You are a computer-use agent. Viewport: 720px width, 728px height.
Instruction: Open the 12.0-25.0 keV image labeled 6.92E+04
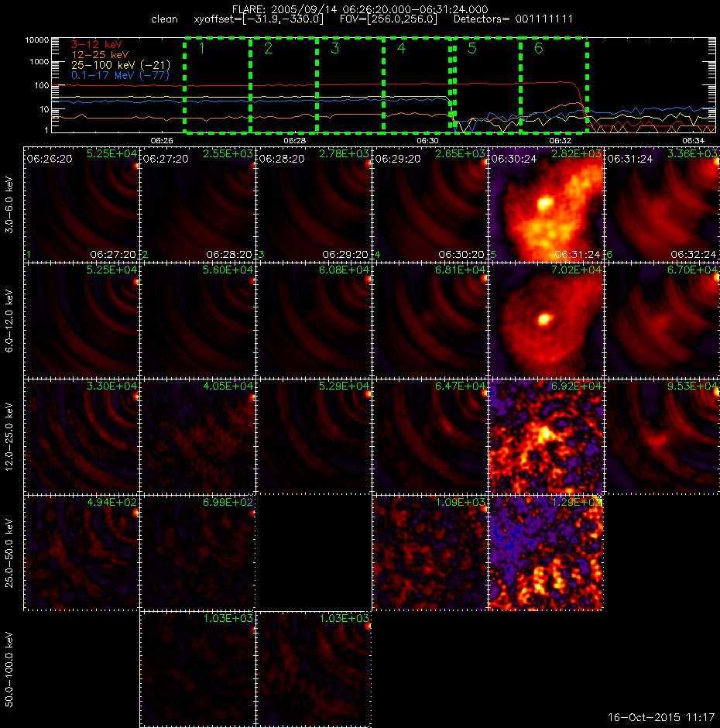point(546,437)
